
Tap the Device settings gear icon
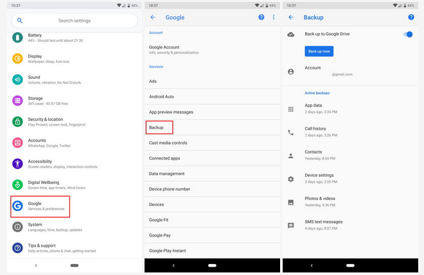(290, 179)
